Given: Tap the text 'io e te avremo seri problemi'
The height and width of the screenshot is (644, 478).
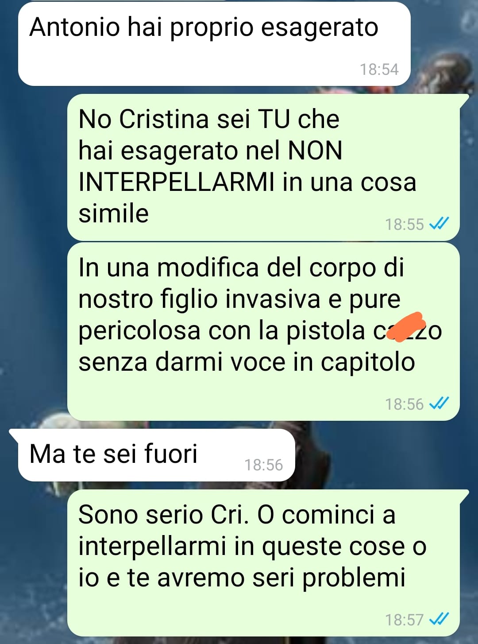Looking at the screenshot, I should [x=242, y=578].
